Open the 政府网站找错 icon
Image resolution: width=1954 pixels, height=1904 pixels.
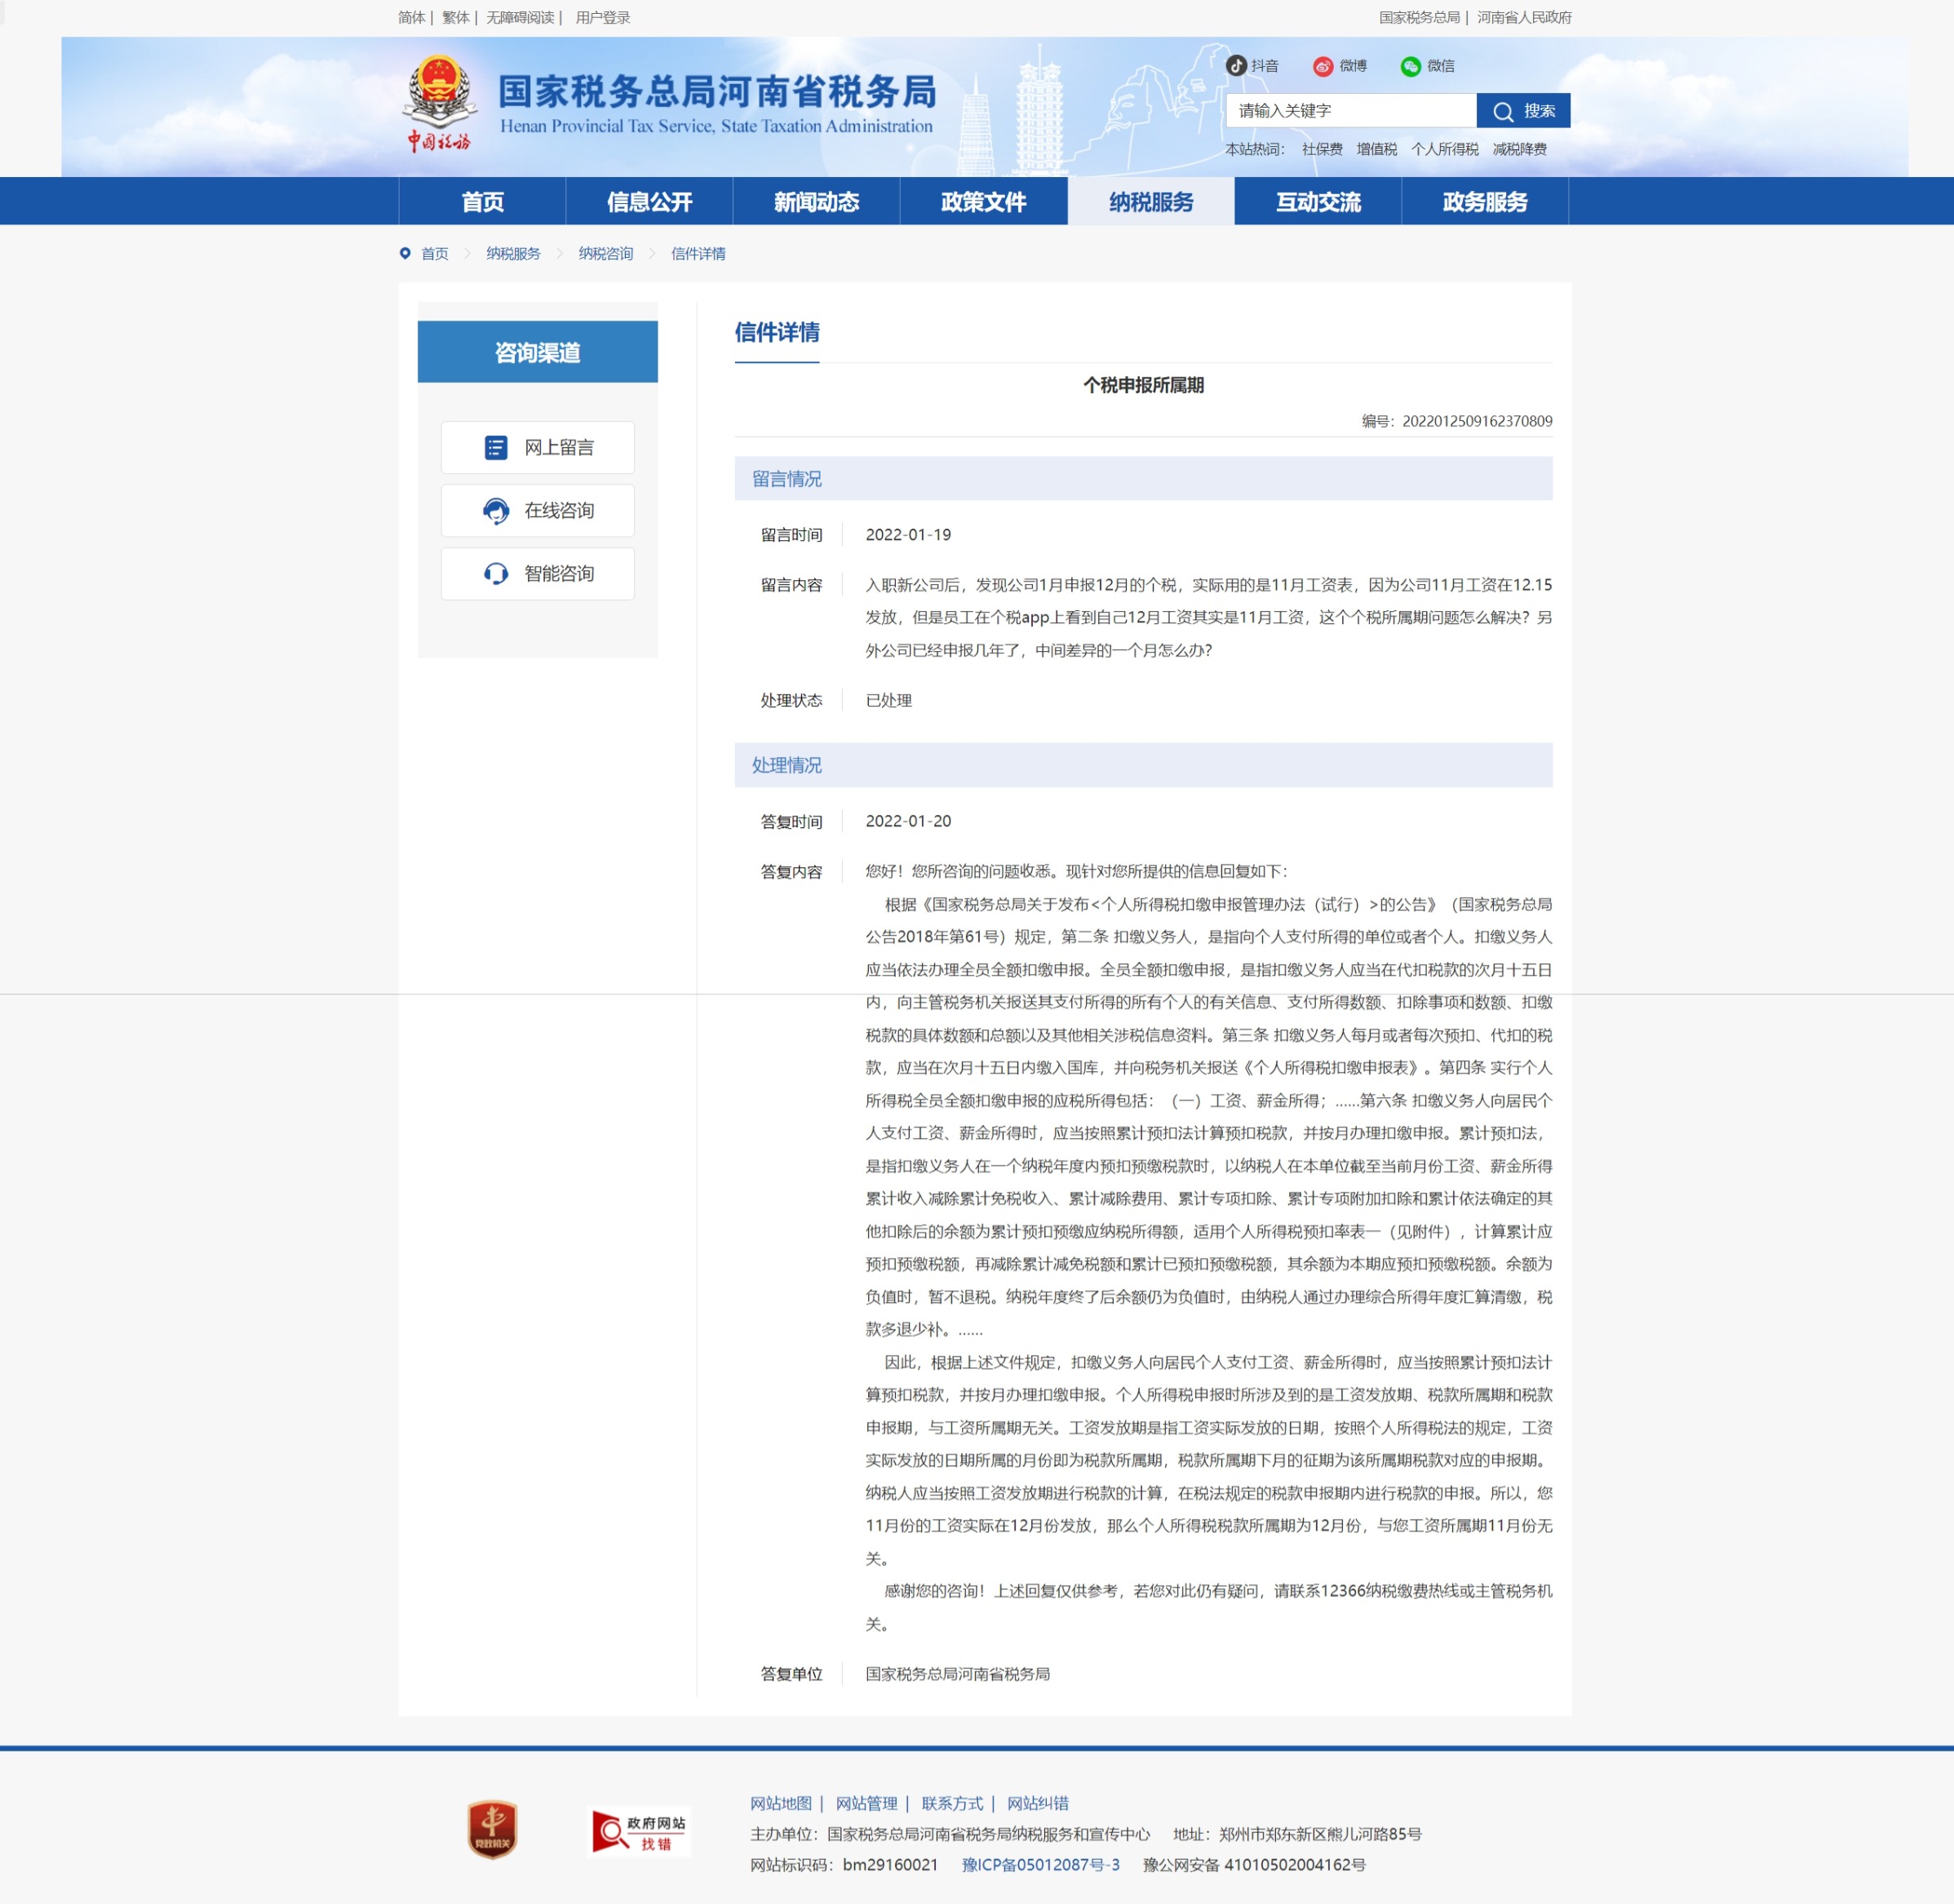pyautogui.click(x=639, y=1832)
